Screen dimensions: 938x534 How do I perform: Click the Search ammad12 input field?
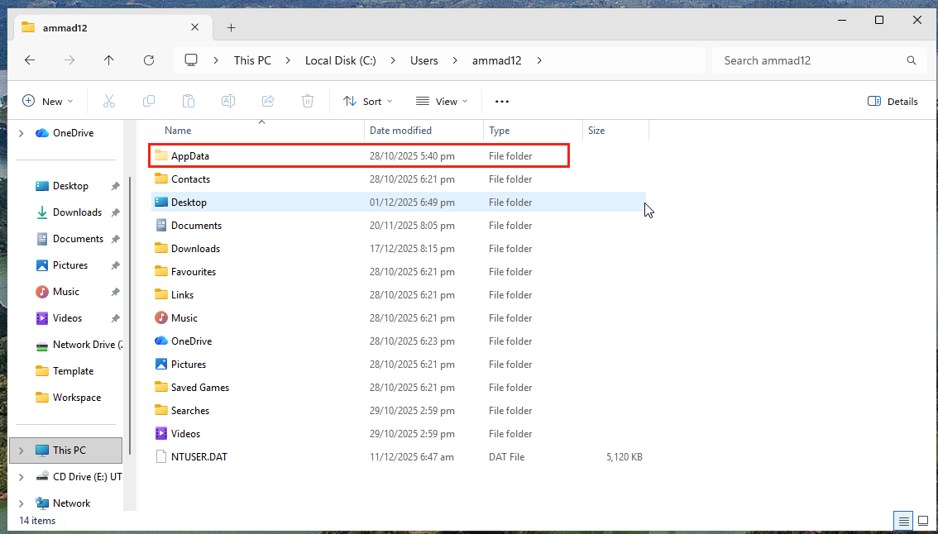[811, 60]
